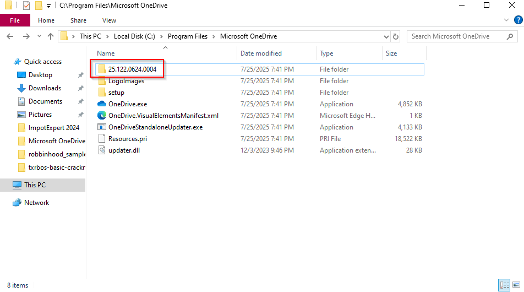Expand the address bar history dropdown
This screenshot has height=292, width=524.
coord(386,36)
